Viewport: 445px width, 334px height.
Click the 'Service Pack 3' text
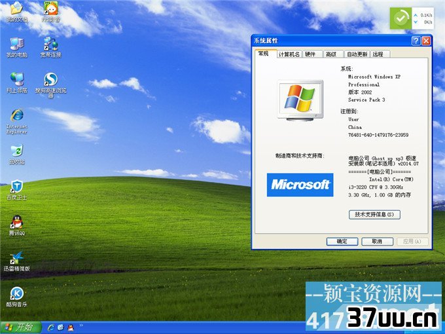click(366, 100)
